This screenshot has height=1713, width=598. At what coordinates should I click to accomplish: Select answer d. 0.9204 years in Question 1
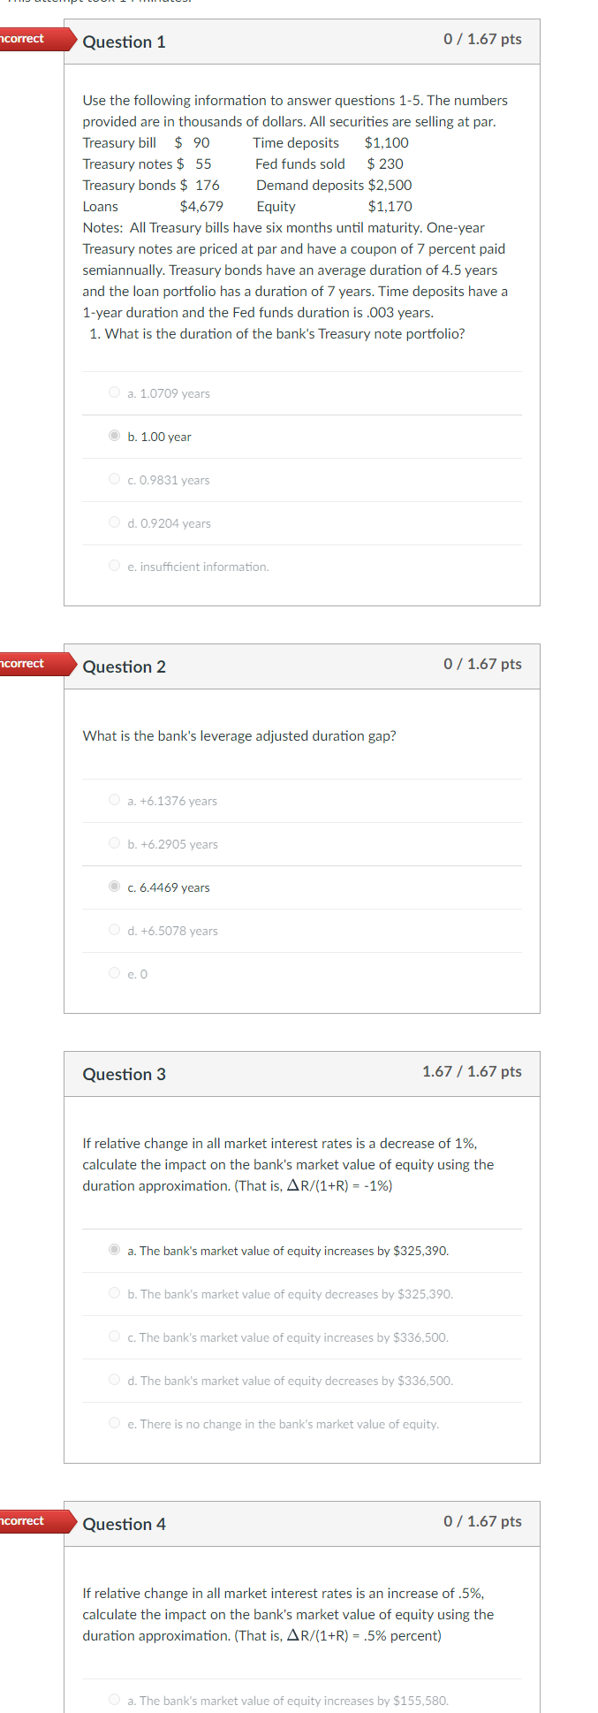pos(114,522)
